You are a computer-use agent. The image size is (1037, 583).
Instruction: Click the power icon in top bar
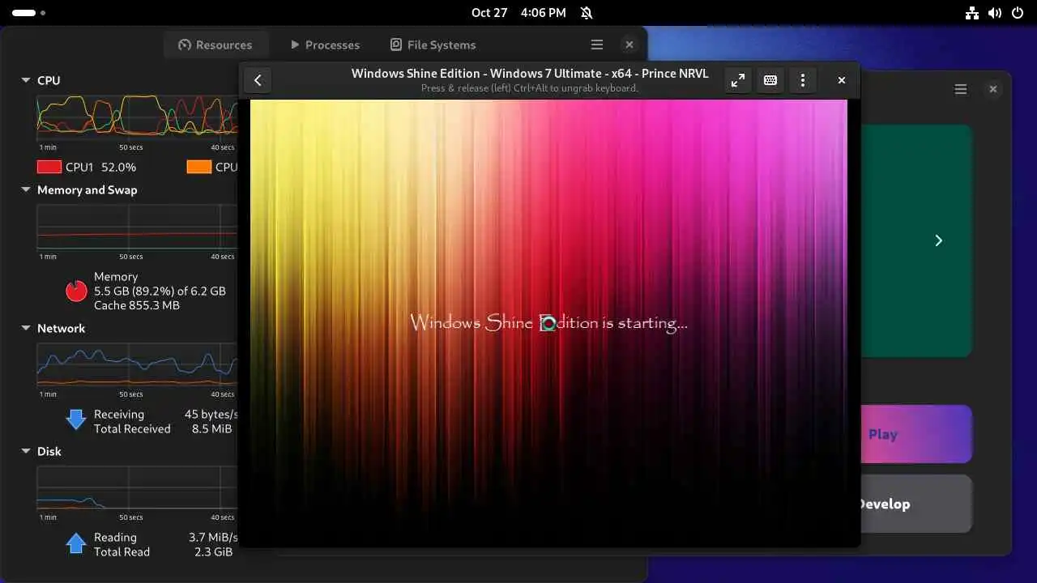[1018, 13]
